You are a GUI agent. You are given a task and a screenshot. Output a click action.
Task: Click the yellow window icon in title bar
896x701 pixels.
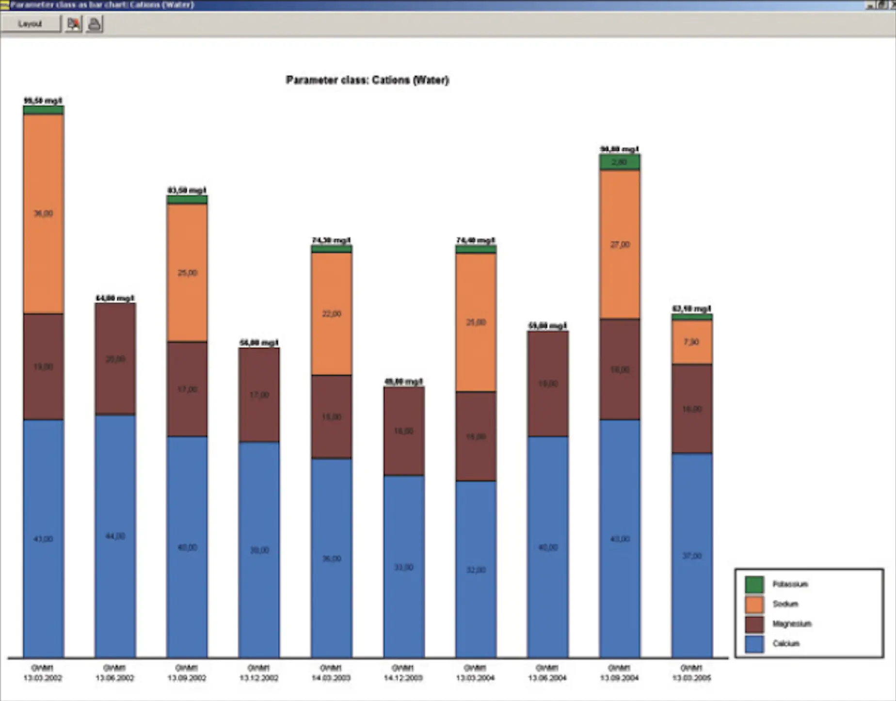coord(5,5)
